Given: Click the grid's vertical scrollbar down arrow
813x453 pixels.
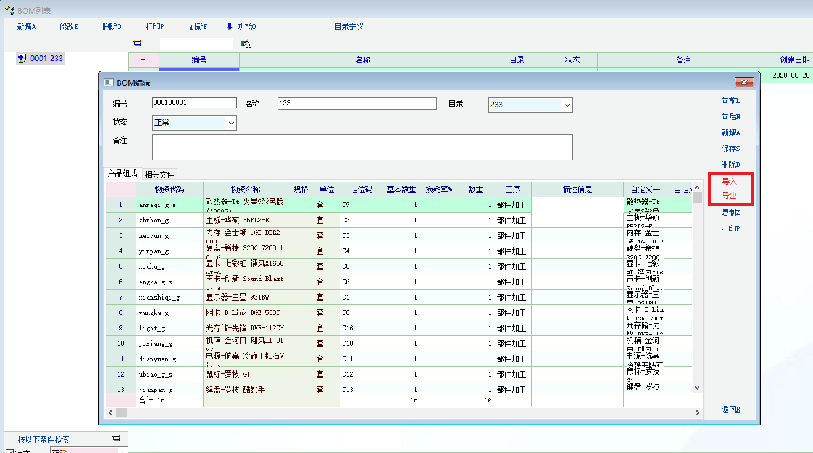Looking at the screenshot, I should pos(698,387).
